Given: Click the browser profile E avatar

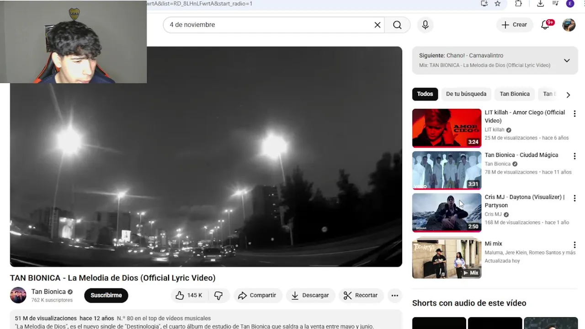Looking at the screenshot, I should [x=570, y=4].
